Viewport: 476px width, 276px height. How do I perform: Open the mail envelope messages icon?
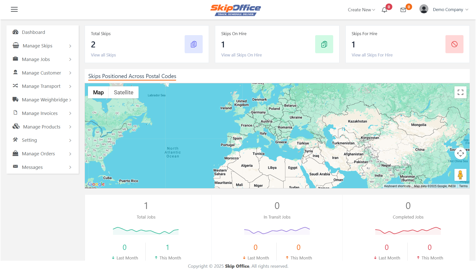point(403,10)
